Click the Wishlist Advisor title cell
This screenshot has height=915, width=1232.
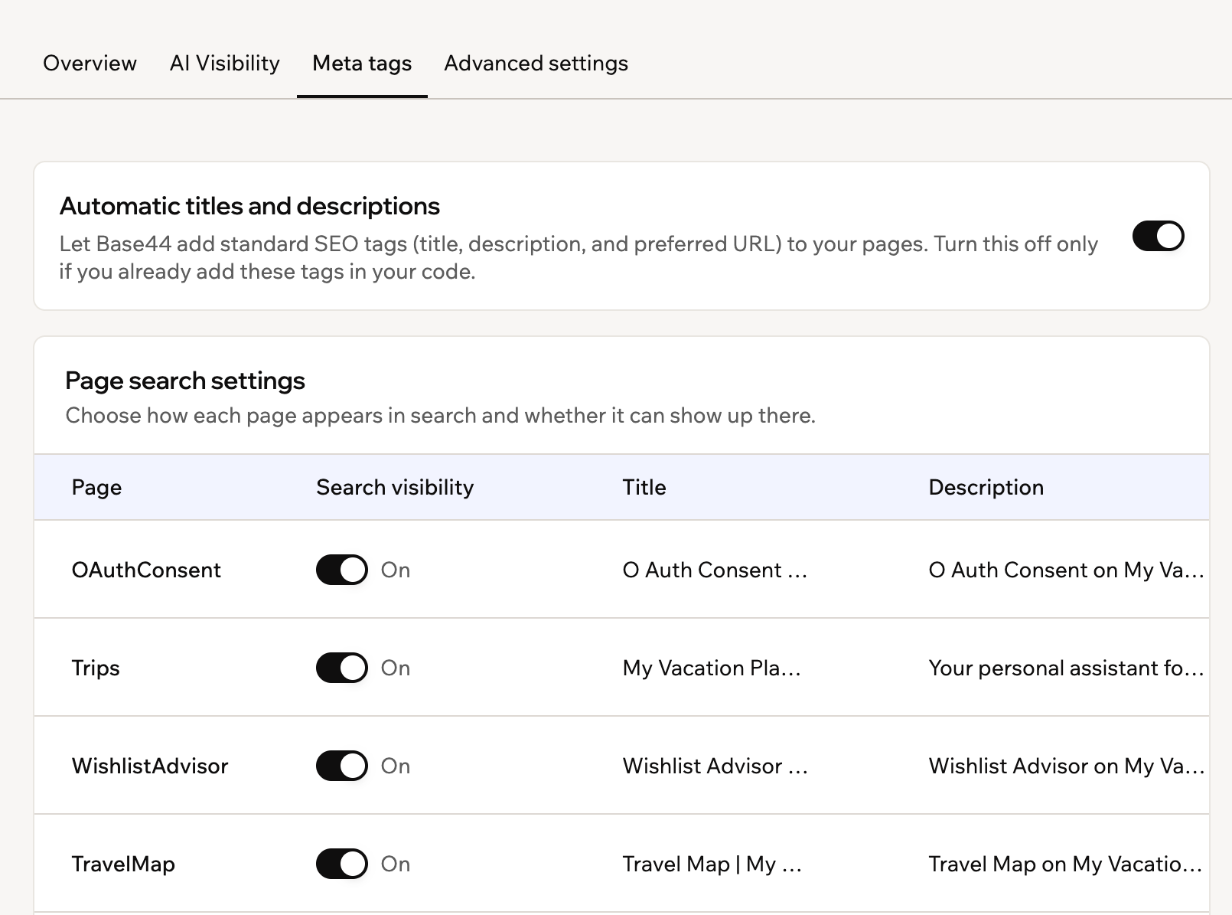(x=715, y=766)
